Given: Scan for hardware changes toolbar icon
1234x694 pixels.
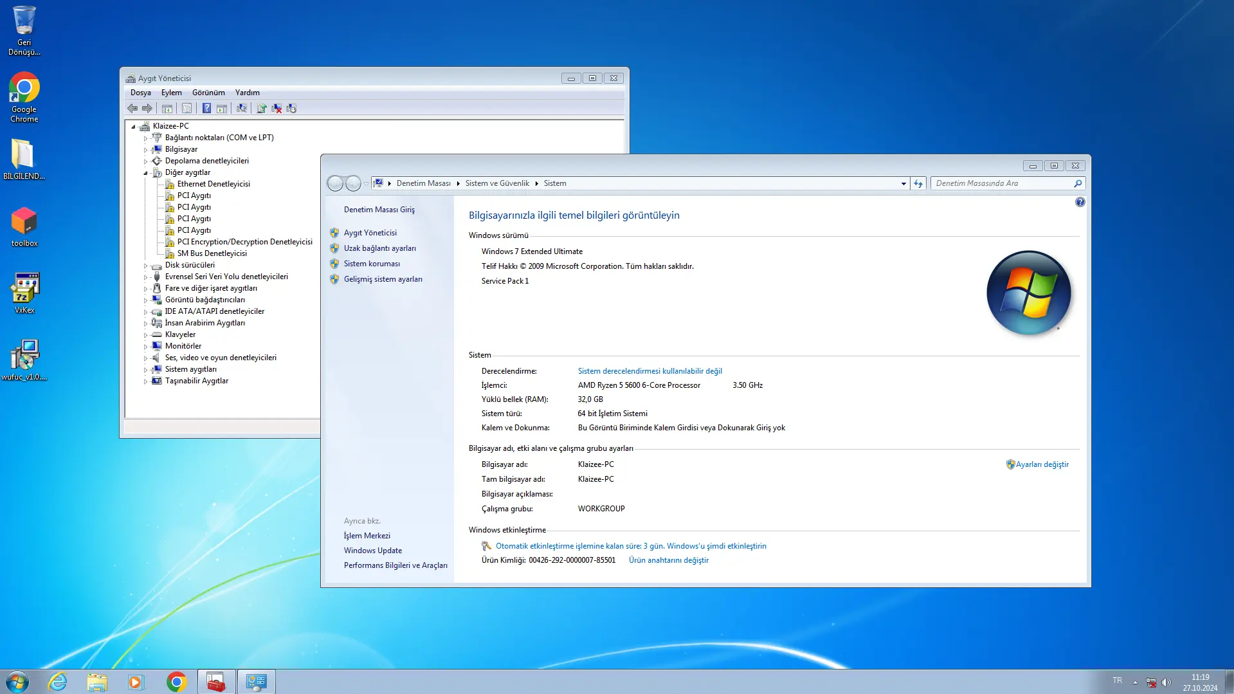Looking at the screenshot, I should point(241,108).
